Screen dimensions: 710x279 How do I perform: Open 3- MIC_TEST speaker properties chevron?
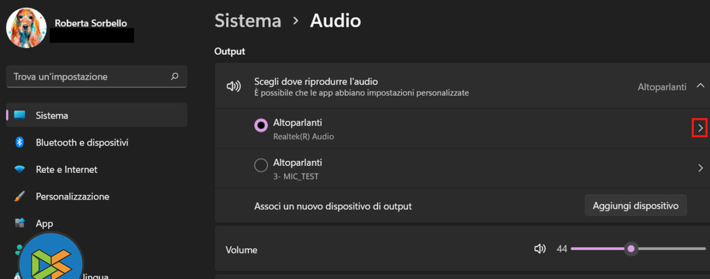700,168
